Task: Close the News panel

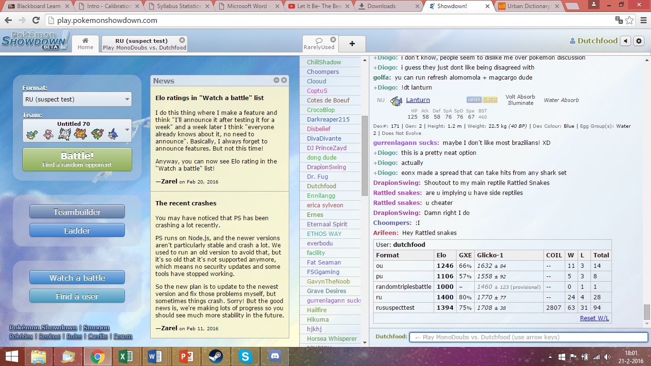Action: tap(284, 81)
